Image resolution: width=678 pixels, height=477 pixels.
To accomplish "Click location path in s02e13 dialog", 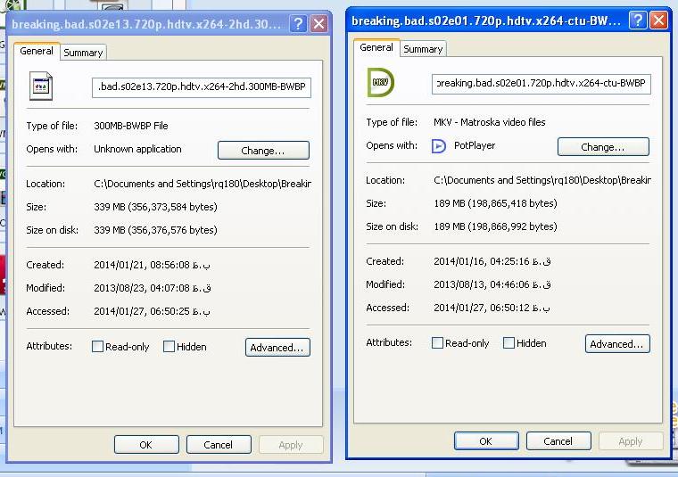I will coord(203,184).
